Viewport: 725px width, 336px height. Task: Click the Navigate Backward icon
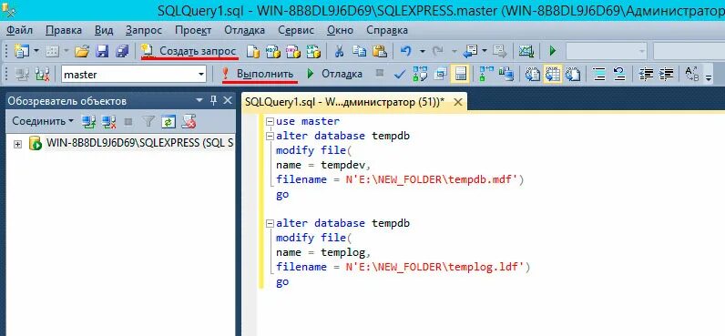tap(470, 51)
